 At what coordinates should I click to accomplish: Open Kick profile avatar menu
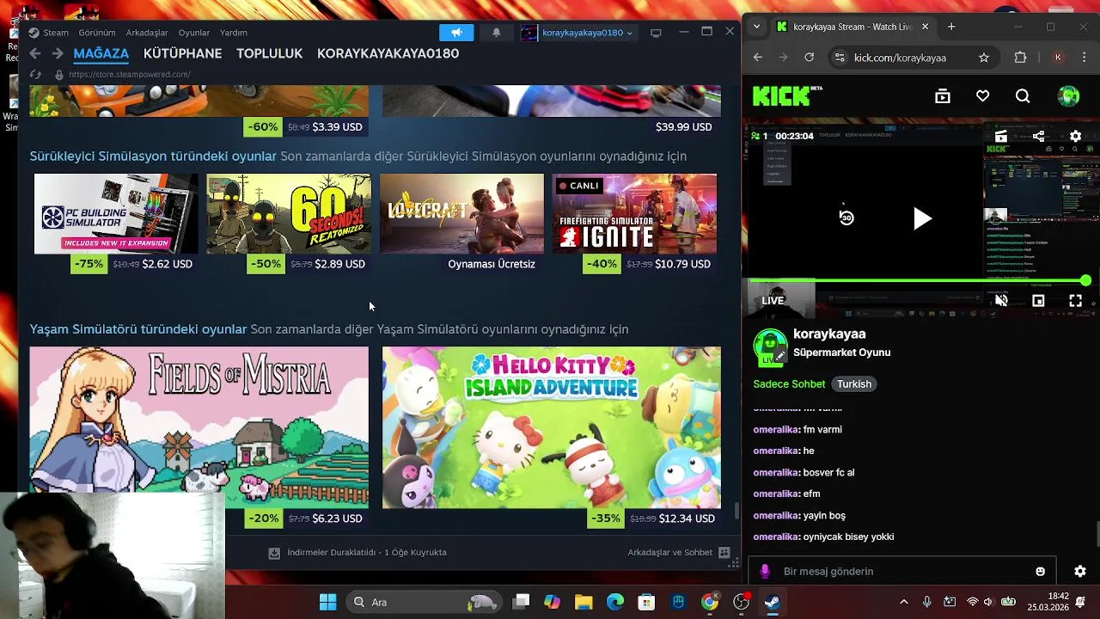1069,96
